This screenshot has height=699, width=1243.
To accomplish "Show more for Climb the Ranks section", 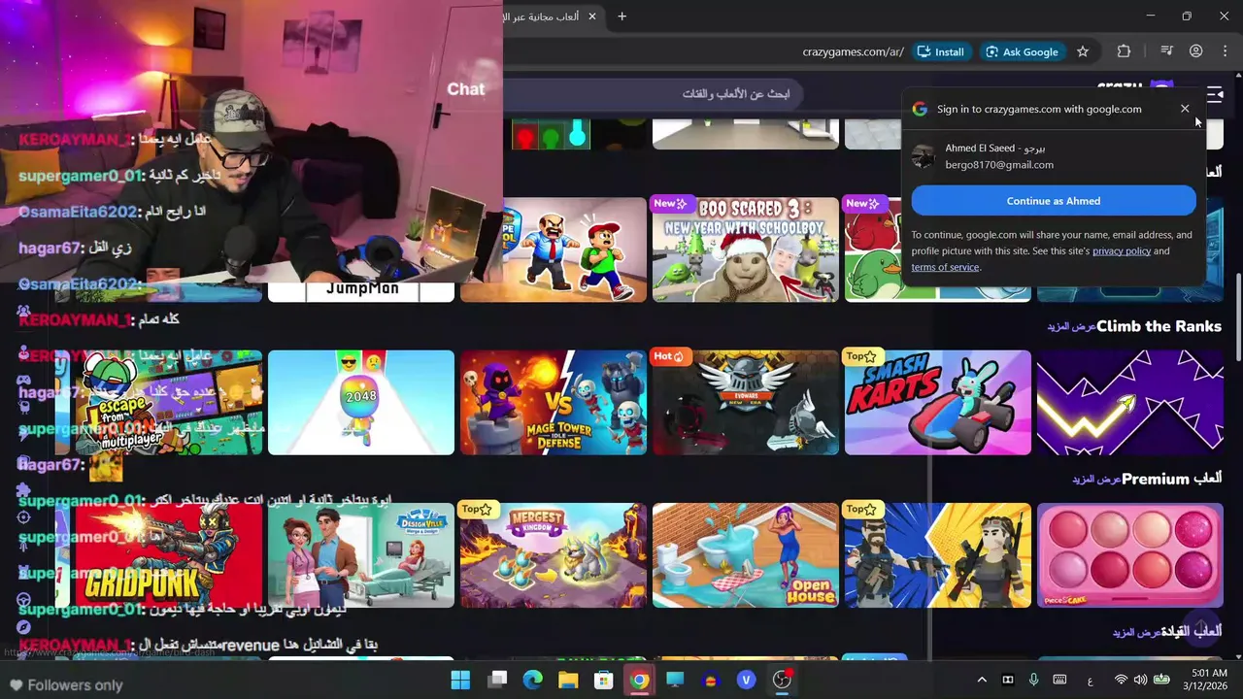I will point(1071,327).
